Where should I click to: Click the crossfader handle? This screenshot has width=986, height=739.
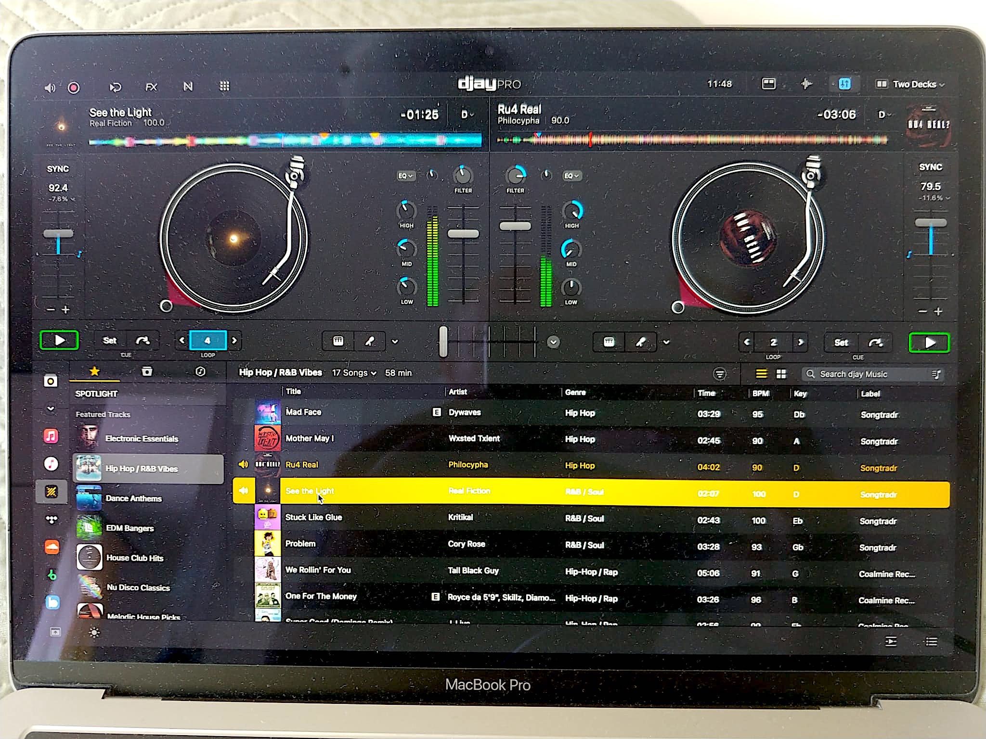(x=443, y=342)
